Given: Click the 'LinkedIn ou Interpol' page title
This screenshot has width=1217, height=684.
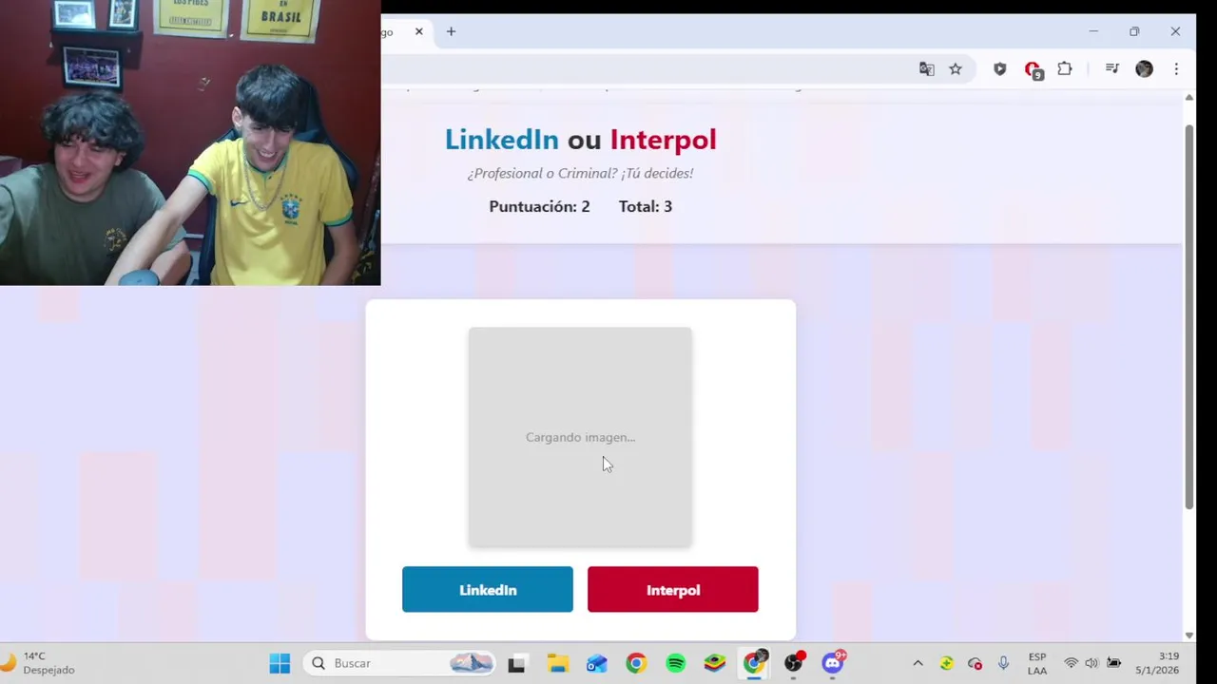Looking at the screenshot, I should coord(580,140).
